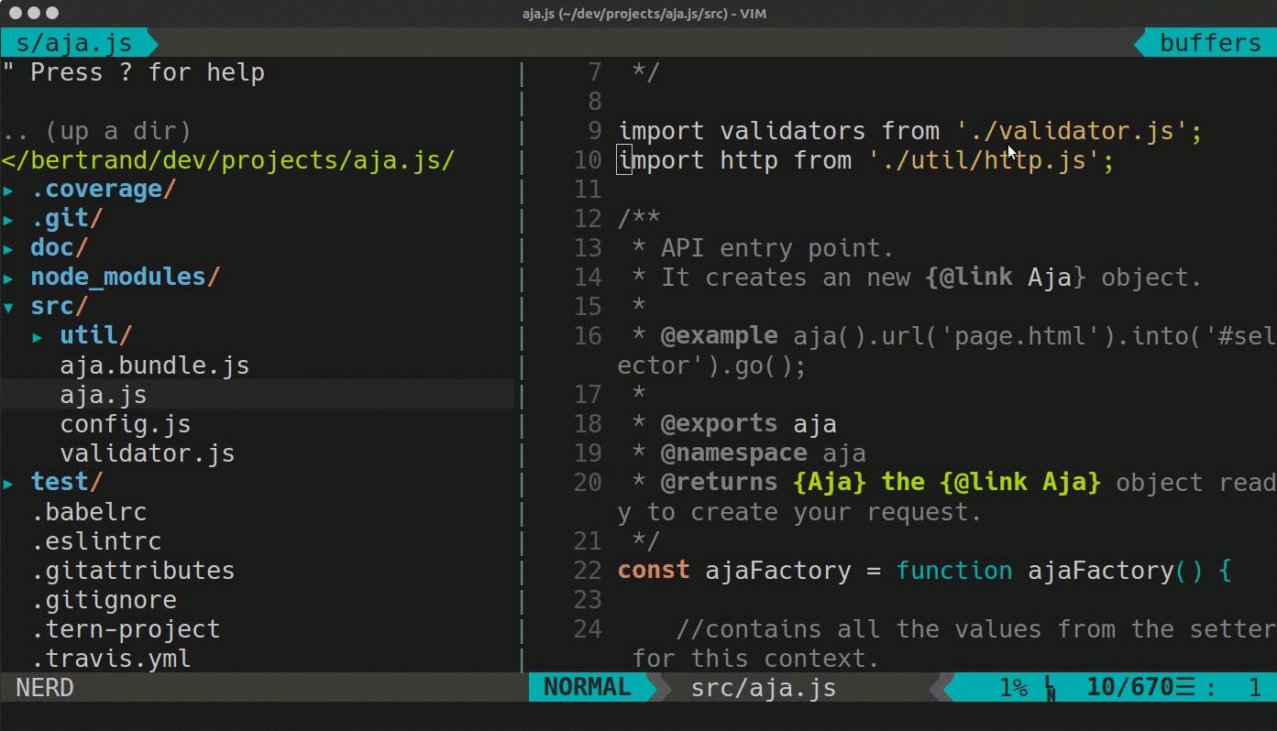Click 'validators' on import line 9
This screenshot has width=1277, height=731.
point(793,131)
